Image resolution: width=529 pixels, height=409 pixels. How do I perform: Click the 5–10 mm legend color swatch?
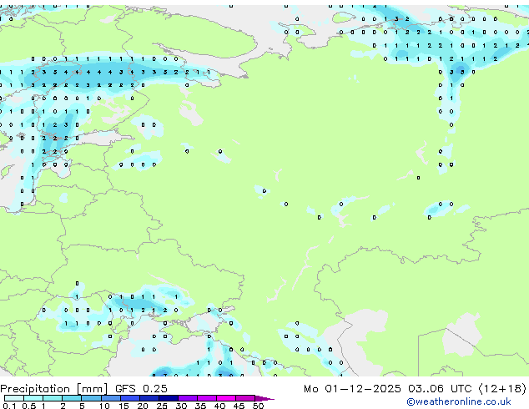[x=91, y=398]
